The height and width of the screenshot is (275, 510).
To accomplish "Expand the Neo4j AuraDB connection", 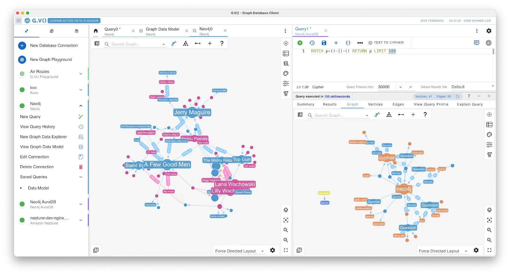I will (81, 204).
